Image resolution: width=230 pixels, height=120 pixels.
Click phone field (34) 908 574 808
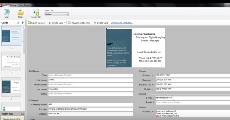coord(193,80)
